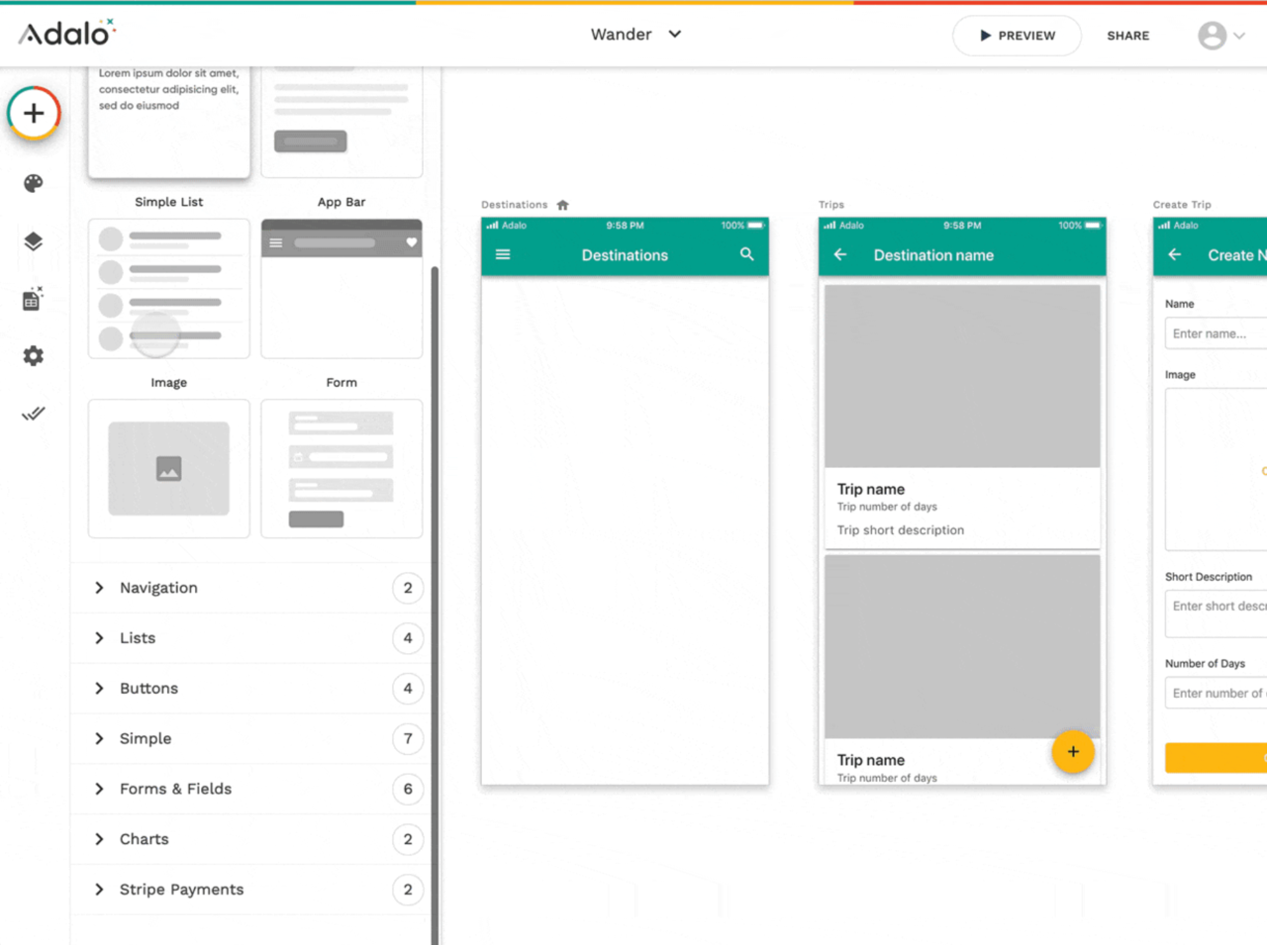Open the Settings gear icon in sidebar
The width and height of the screenshot is (1267, 945).
pos(34,356)
